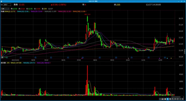Click the cyan triangle marker after 12/01

point(167,58)
